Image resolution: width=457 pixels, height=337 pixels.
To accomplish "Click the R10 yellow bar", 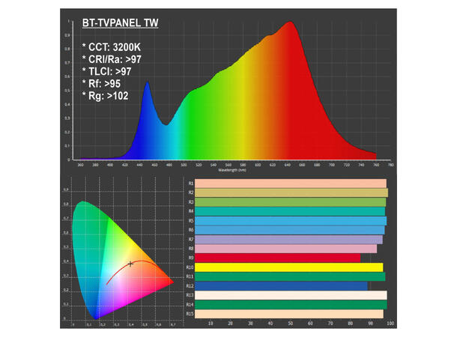I will 289,267.
